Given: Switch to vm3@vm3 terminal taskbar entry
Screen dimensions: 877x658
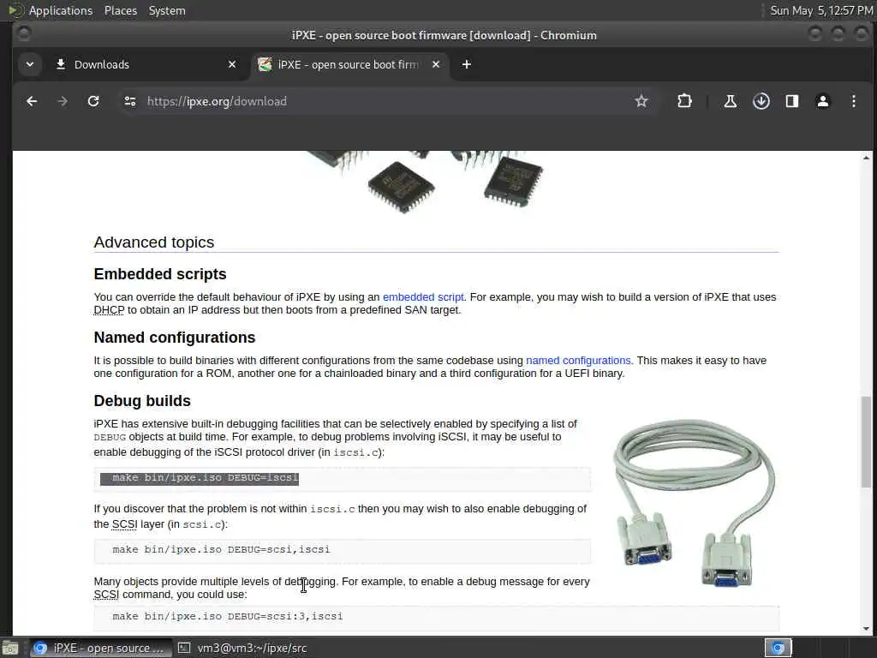Looking at the screenshot, I should coord(242,648).
